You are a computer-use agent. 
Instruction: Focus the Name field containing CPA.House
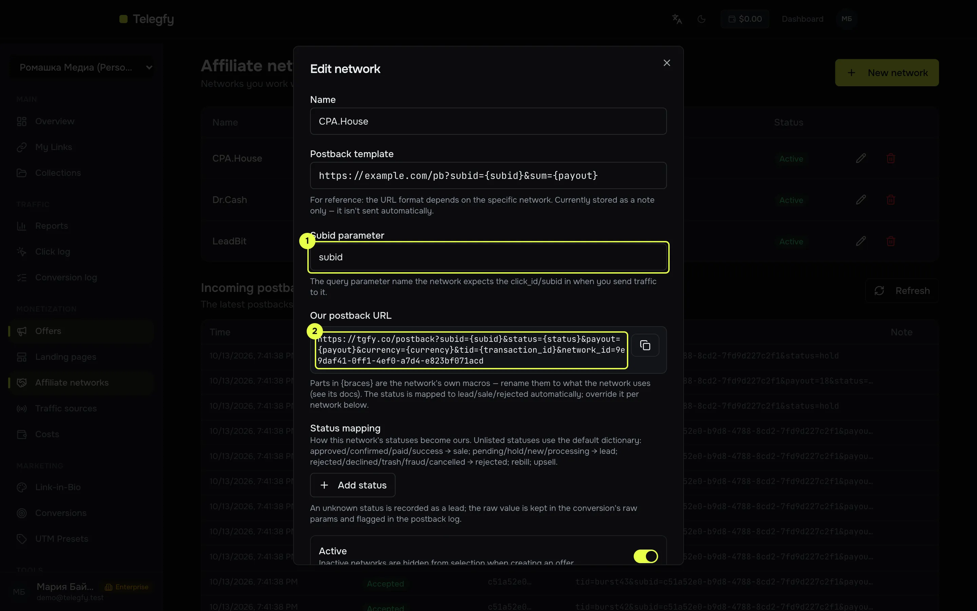(488, 121)
